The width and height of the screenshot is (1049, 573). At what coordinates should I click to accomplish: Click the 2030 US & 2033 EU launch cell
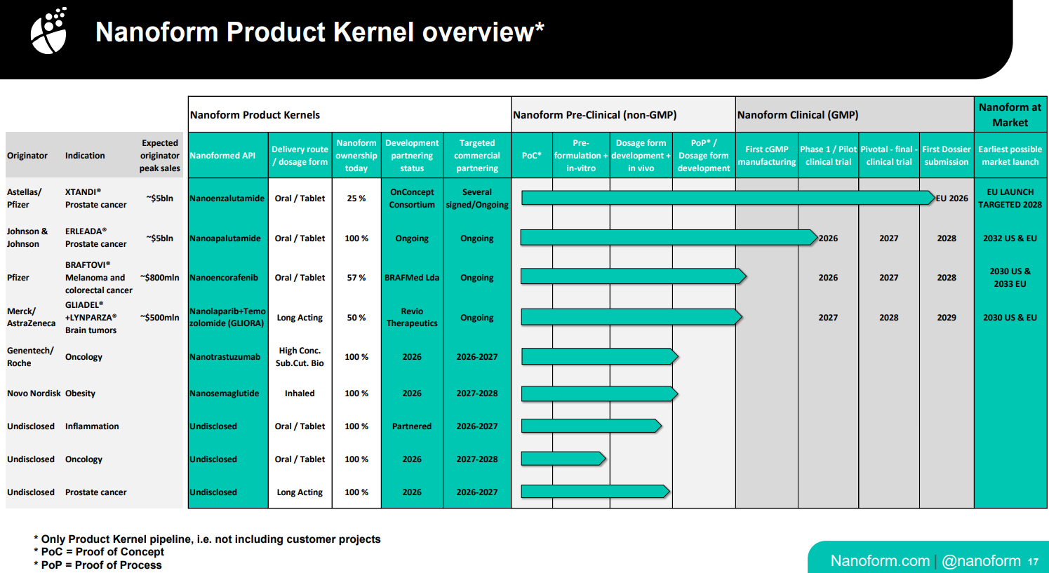pyautogui.click(x=1010, y=278)
